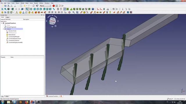The image size is (186, 104).
Task: Switch to the Data property tab
Action: [7, 96]
